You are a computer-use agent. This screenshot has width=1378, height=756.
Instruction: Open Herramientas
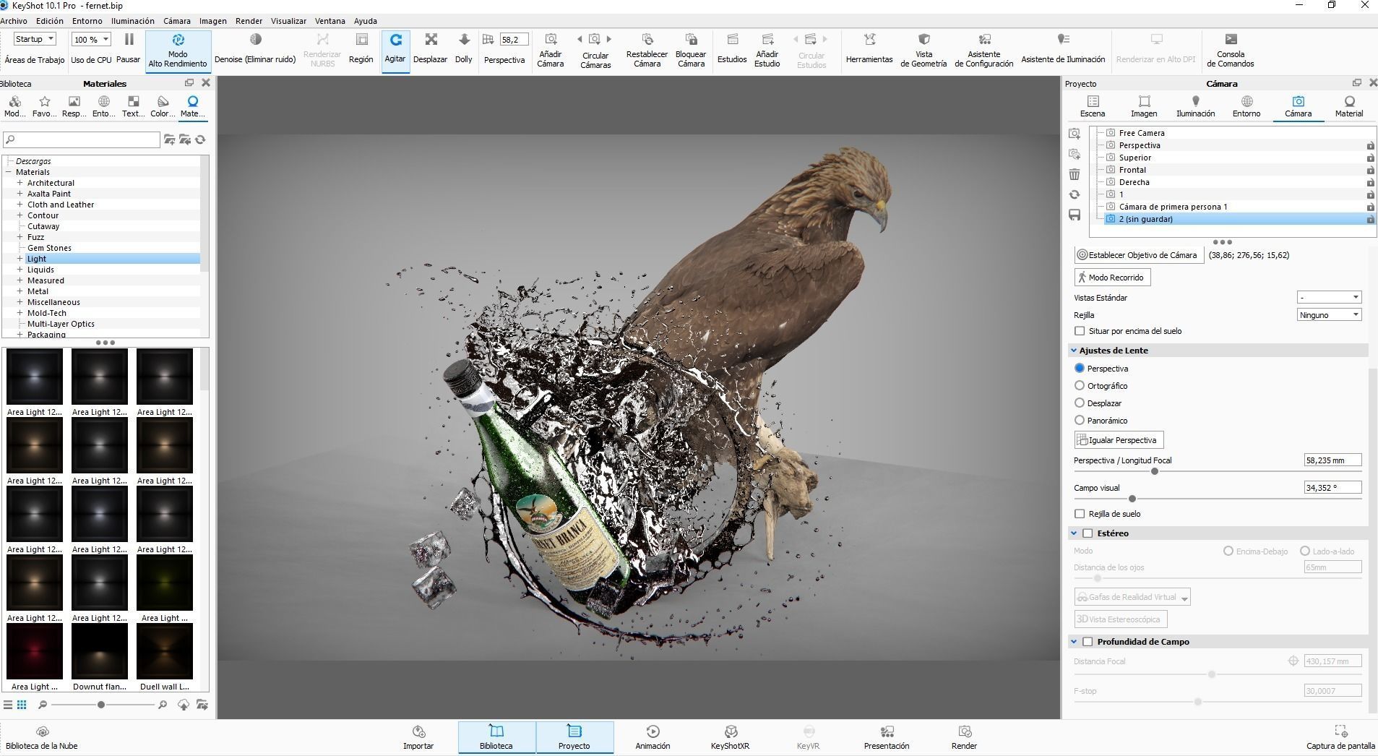[869, 48]
